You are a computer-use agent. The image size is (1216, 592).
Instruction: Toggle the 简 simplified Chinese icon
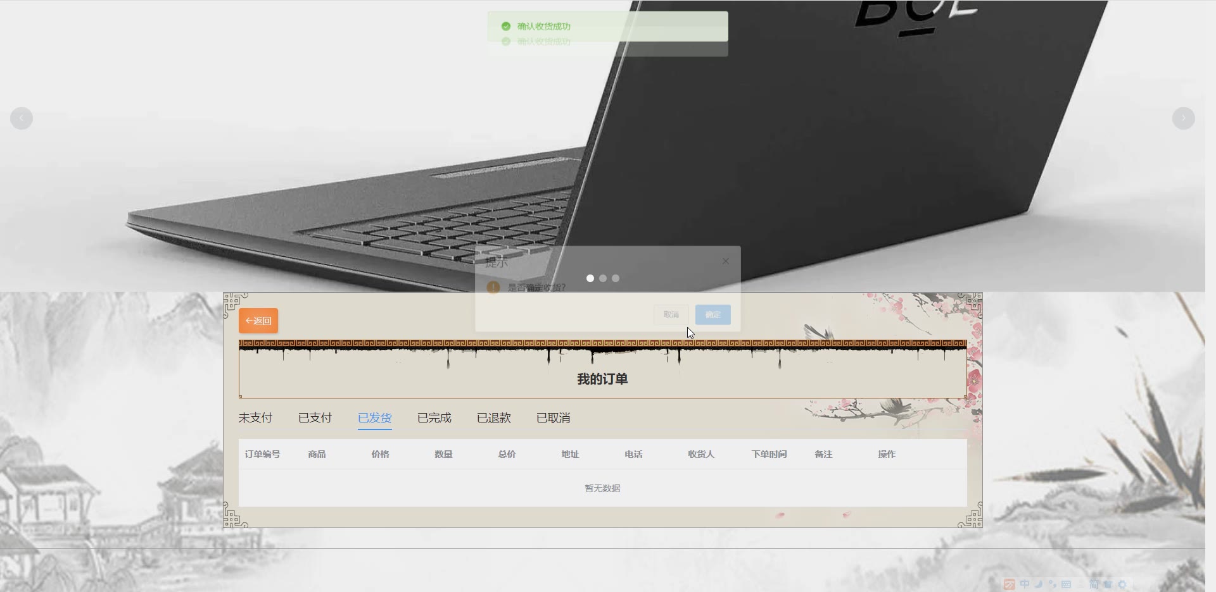coord(1094,584)
